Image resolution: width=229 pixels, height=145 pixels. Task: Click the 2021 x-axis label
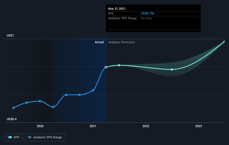tap(93, 126)
